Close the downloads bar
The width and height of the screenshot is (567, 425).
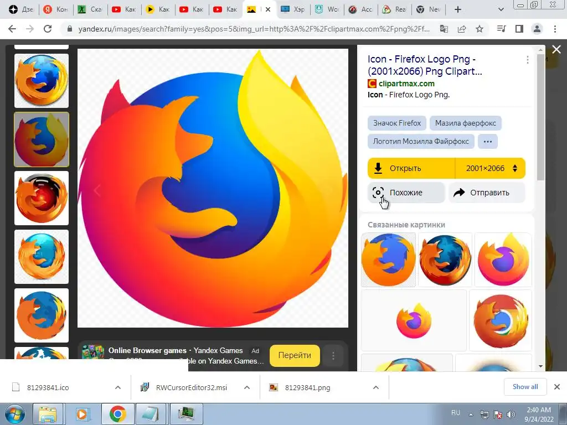tap(557, 387)
